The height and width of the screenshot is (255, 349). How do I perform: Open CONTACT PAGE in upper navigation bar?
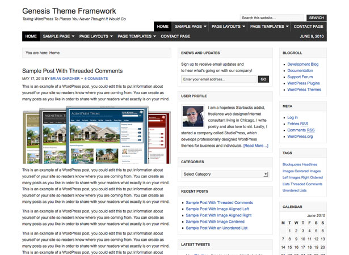(308, 27)
